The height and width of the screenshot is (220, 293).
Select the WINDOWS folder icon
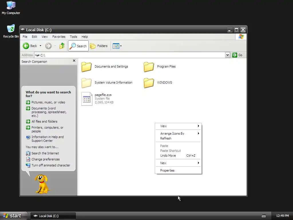click(x=149, y=83)
